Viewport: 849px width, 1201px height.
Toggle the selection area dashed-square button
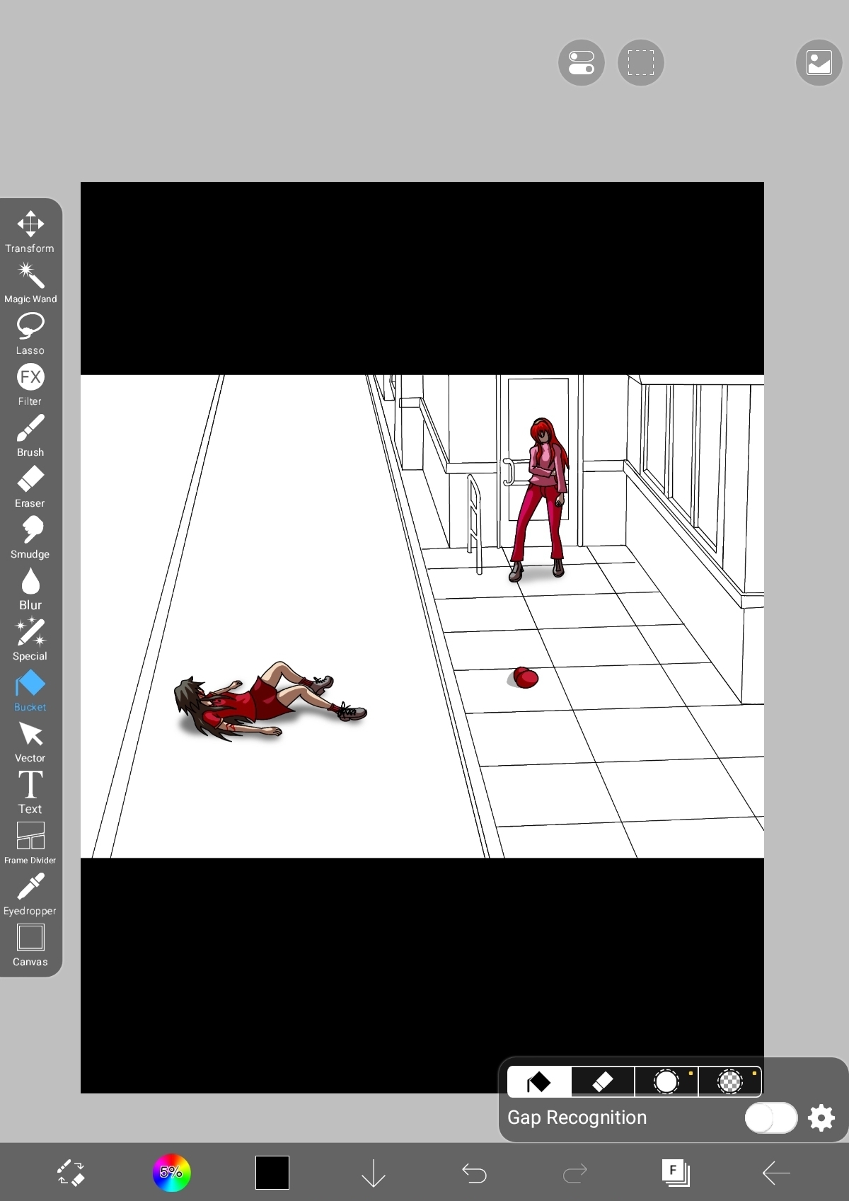click(x=640, y=62)
